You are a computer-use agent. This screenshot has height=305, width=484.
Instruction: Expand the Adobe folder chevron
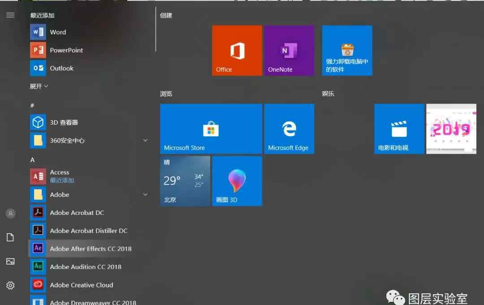[x=145, y=194]
